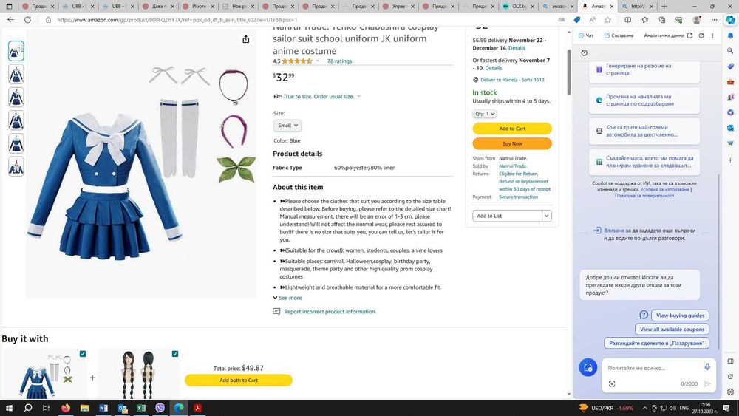This screenshot has height=416, width=739.
Task: Click the microphone icon in Copilot input
Action: click(707, 367)
